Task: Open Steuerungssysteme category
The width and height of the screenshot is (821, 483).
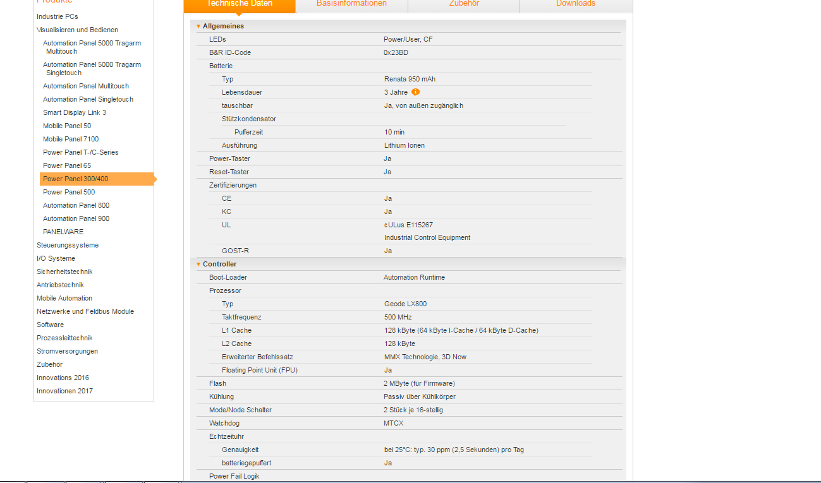Action: 68,245
